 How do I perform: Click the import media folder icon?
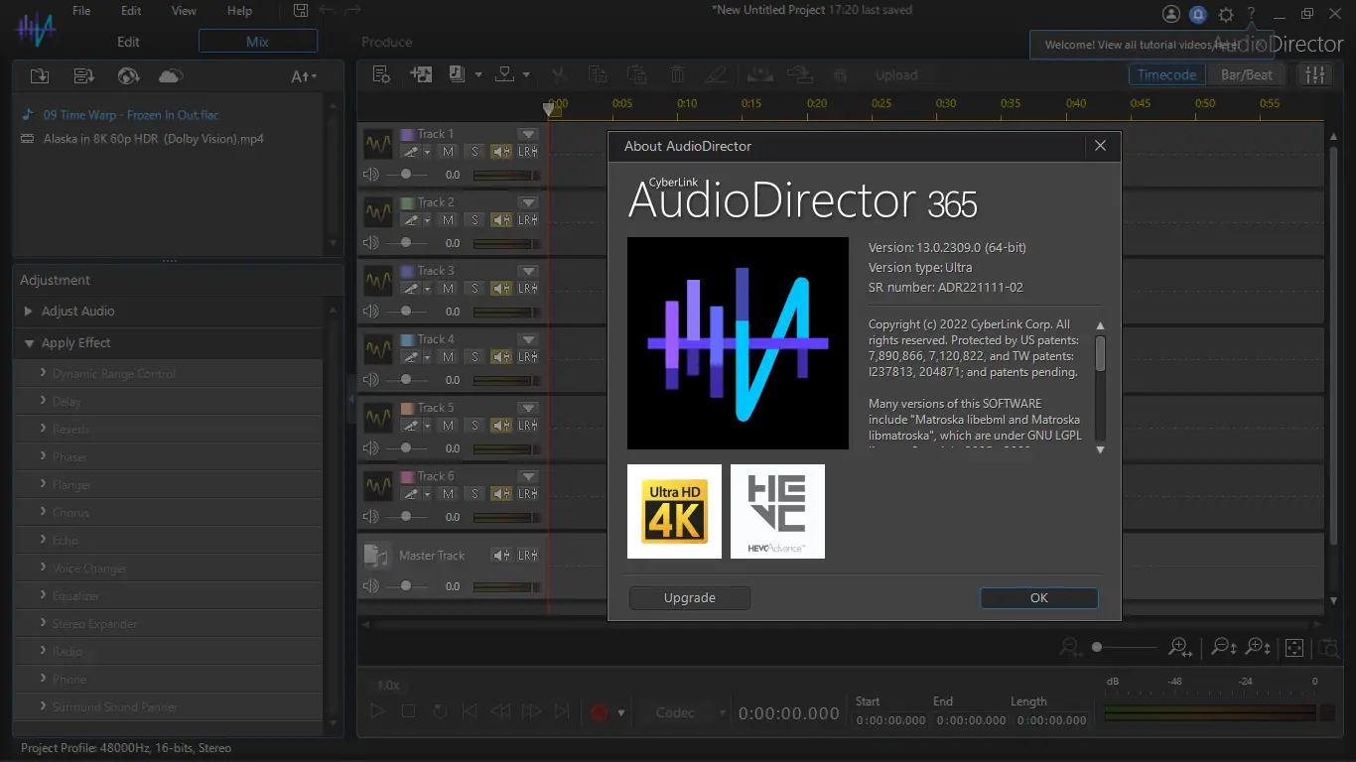[x=40, y=76]
